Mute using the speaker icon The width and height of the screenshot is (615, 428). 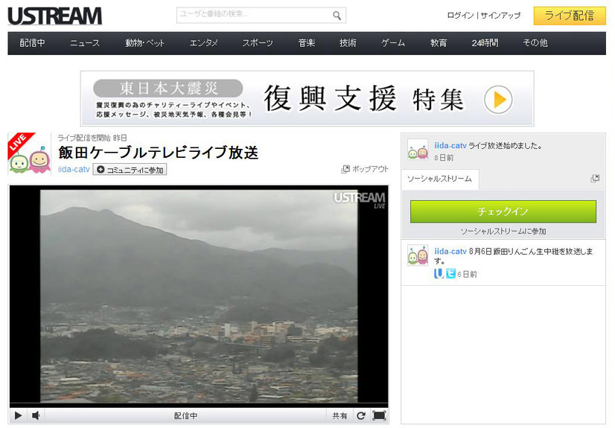click(x=36, y=415)
